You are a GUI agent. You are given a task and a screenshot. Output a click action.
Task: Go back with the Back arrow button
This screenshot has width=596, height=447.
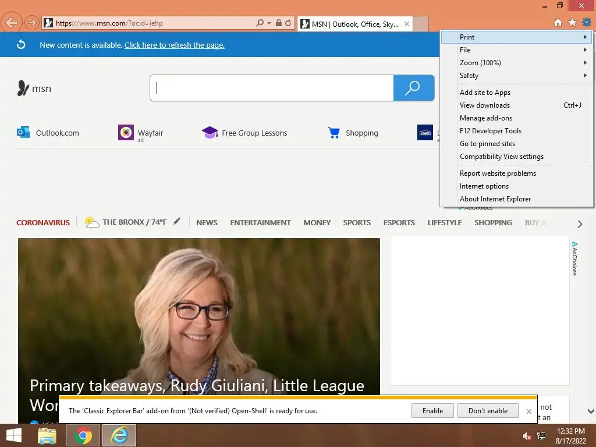(11, 23)
